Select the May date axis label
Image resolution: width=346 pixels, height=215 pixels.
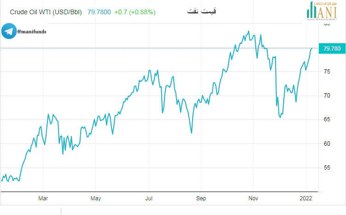95,198
